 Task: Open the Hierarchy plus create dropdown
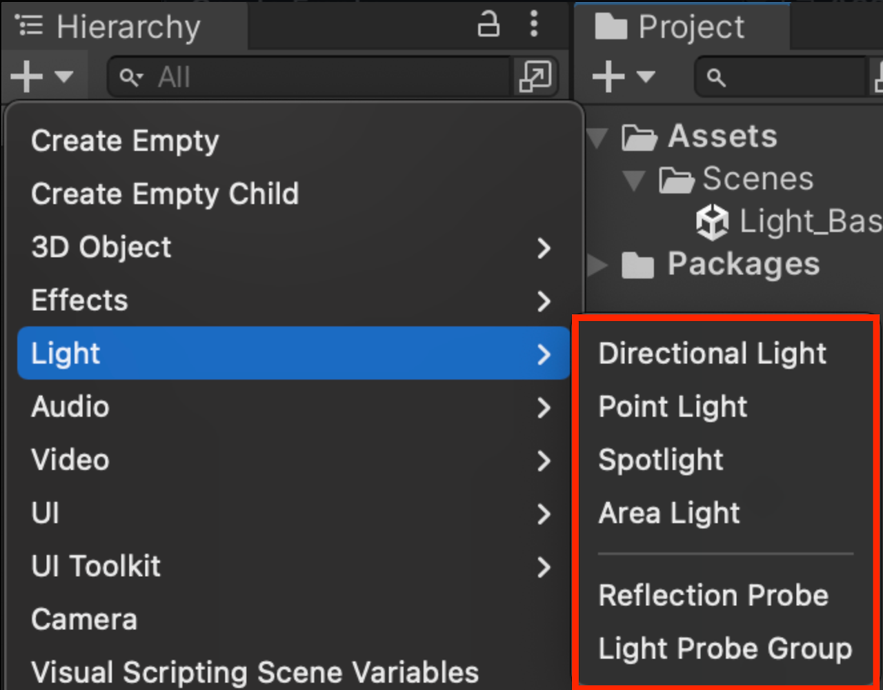(x=43, y=76)
